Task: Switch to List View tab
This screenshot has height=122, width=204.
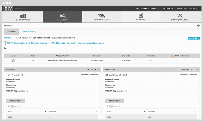Action: tap(11, 32)
